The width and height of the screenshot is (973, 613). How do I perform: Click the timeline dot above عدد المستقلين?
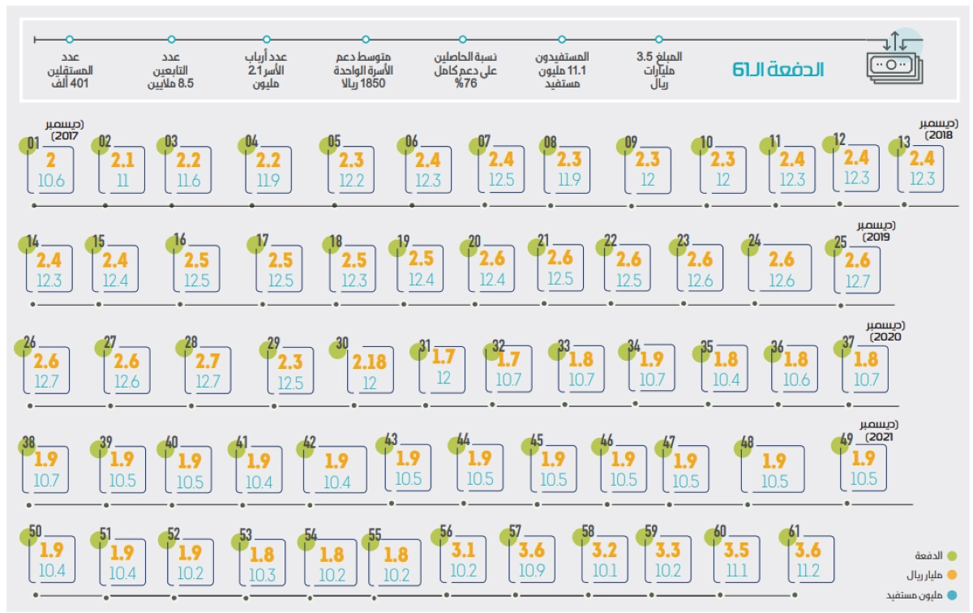(70, 39)
